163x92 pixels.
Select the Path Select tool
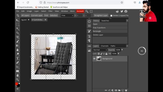point(18,67)
